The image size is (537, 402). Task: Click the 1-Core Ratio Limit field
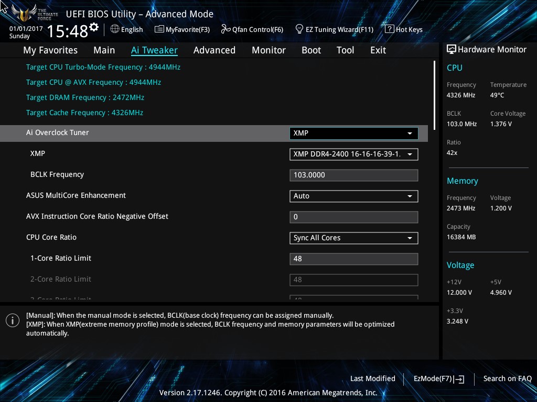click(x=353, y=259)
